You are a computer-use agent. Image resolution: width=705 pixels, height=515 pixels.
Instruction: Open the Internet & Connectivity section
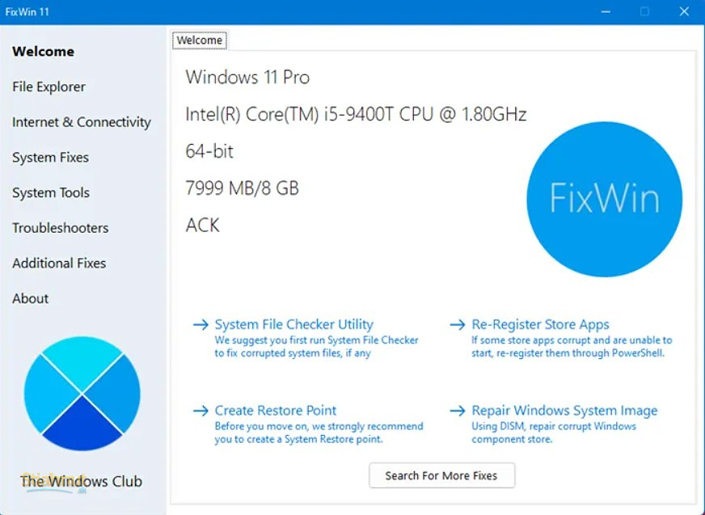(81, 122)
